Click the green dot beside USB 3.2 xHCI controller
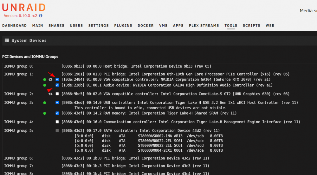The image size is (317, 175). [x=44, y=103]
